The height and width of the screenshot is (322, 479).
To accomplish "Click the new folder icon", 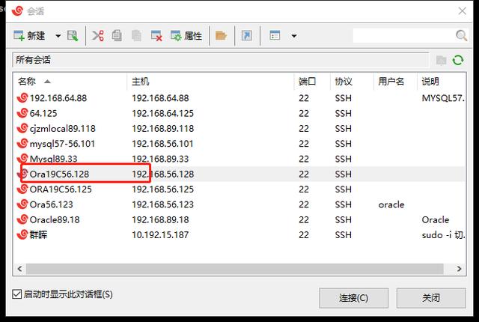I will pos(221,36).
